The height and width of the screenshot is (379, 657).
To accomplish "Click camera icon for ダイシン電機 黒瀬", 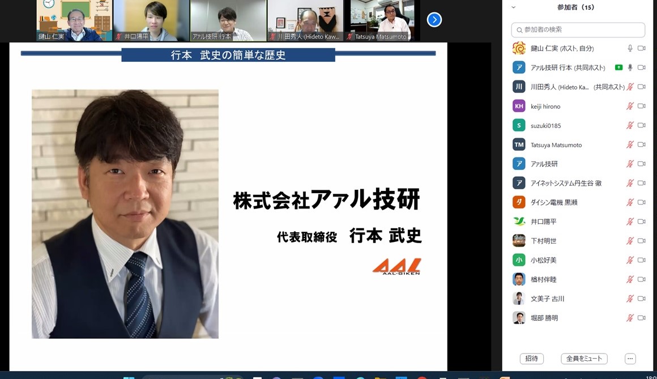I will [x=641, y=202].
